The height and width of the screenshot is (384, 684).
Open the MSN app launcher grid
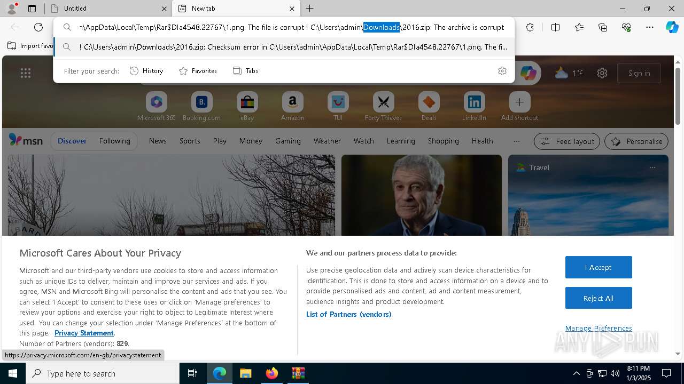point(26,73)
